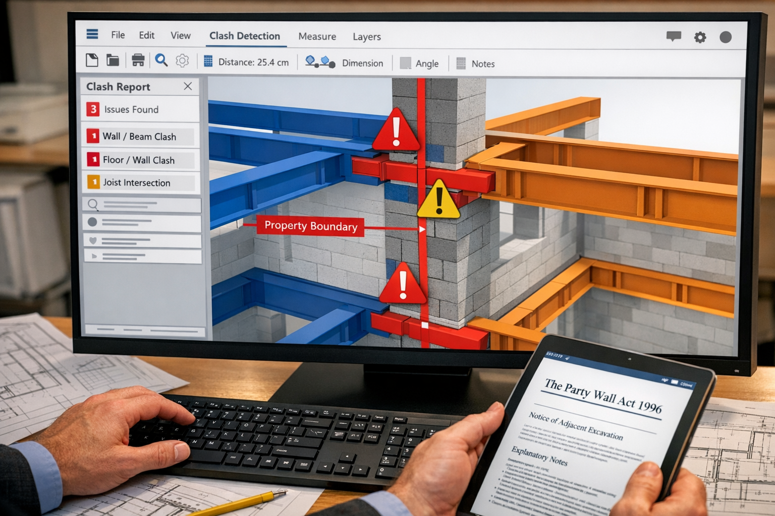
Task: Select the Wall / Beam Clash issue
Action: (x=140, y=137)
